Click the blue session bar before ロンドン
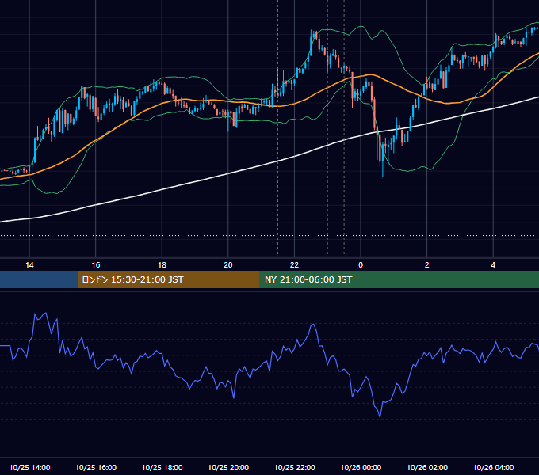The width and height of the screenshot is (539, 475). point(39,279)
